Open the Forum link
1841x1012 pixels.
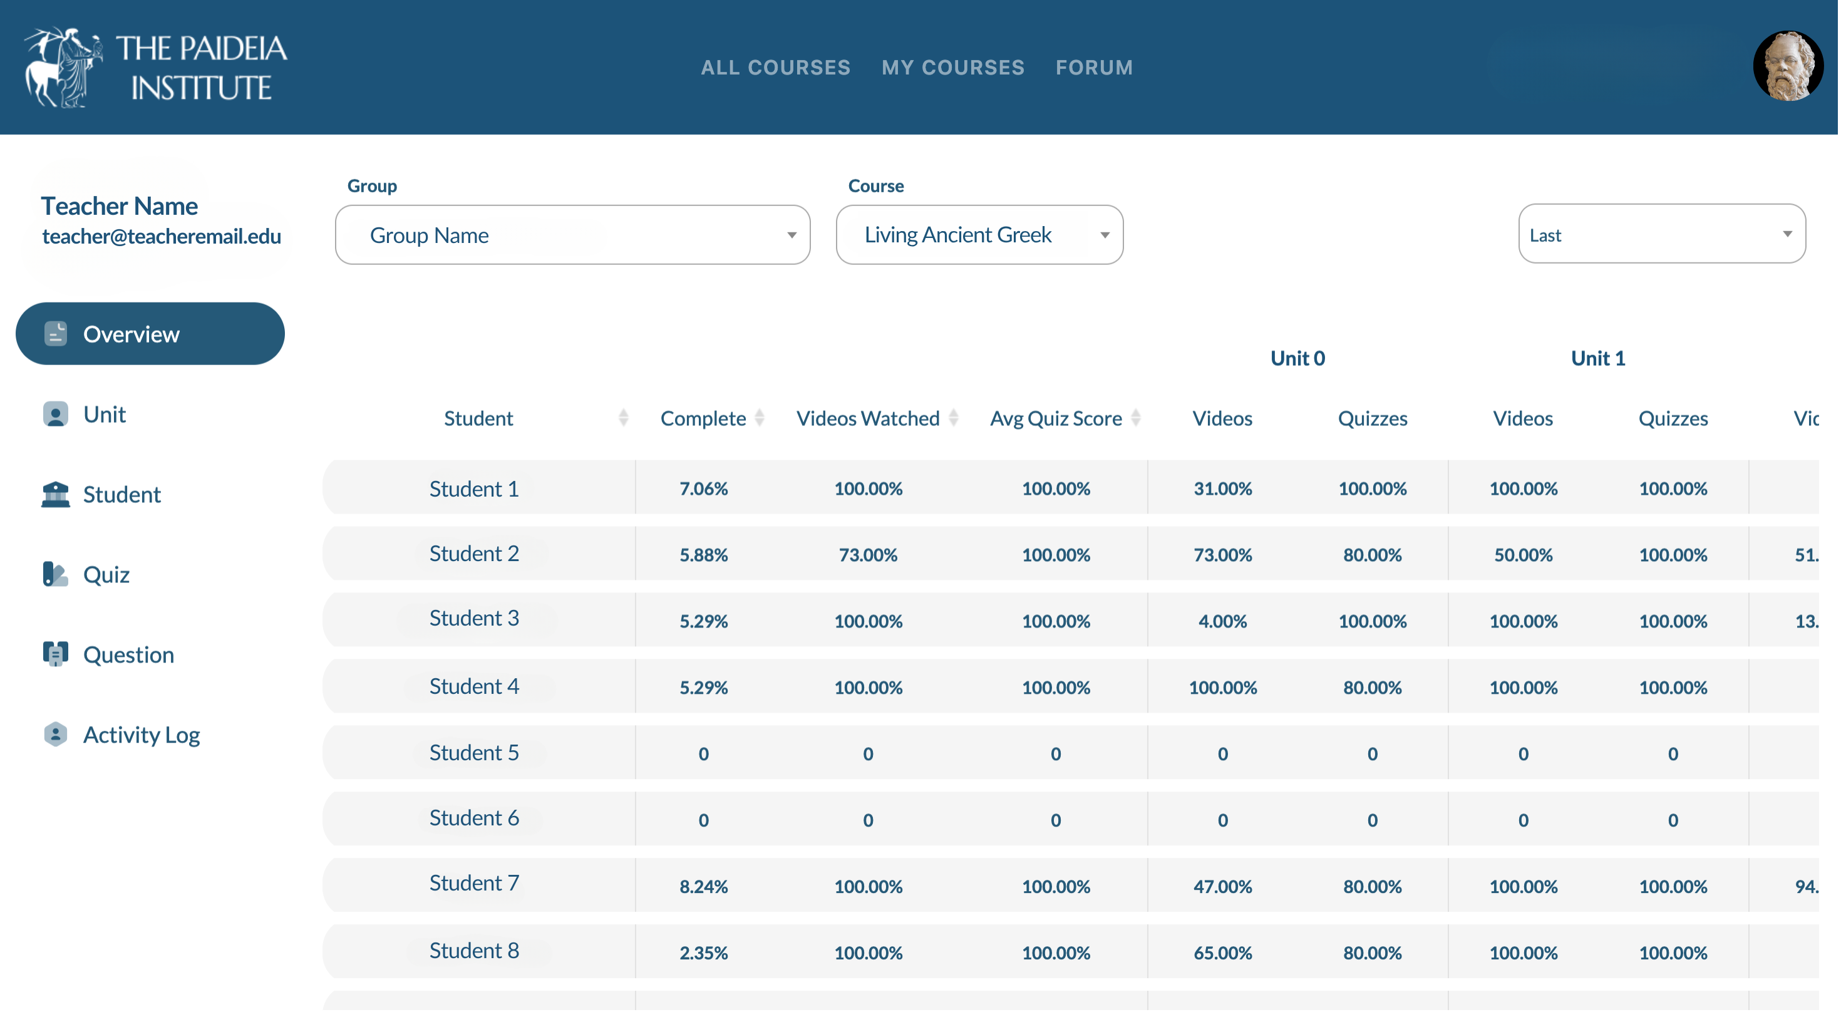1094,67
